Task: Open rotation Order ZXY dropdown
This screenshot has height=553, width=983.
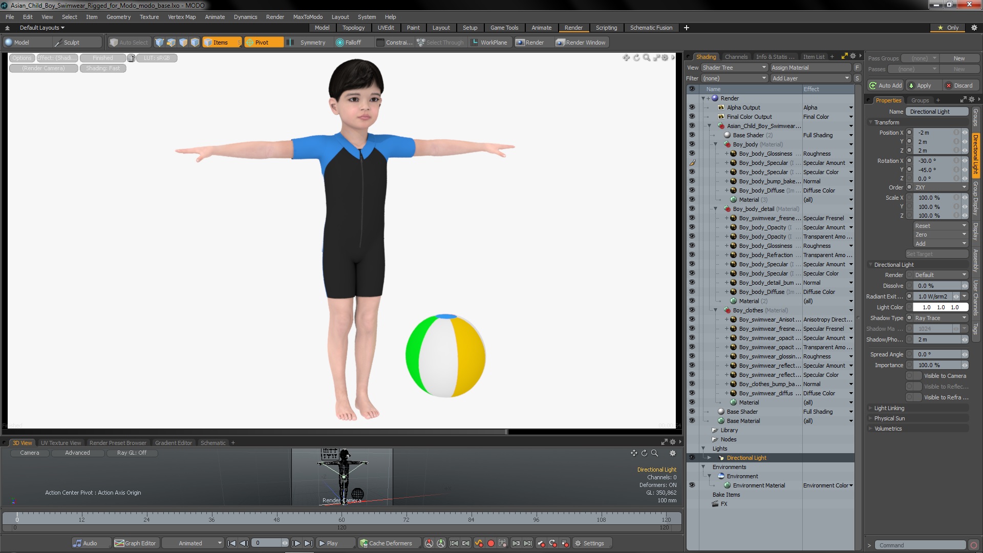Action: click(x=941, y=187)
